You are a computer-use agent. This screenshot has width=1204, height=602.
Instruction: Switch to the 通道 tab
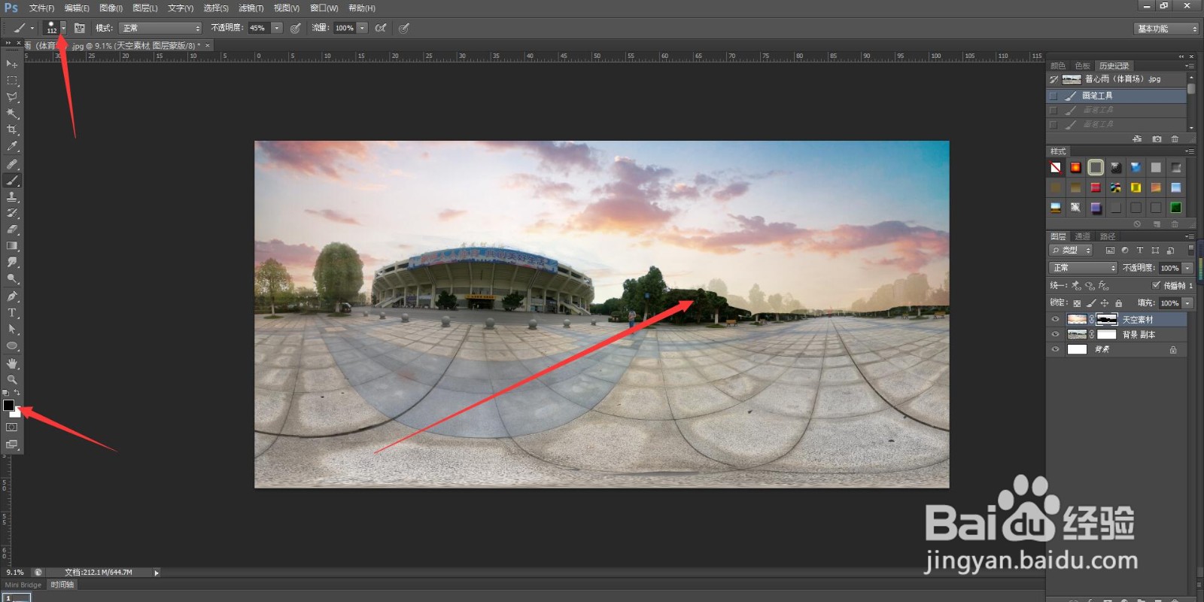[1082, 236]
